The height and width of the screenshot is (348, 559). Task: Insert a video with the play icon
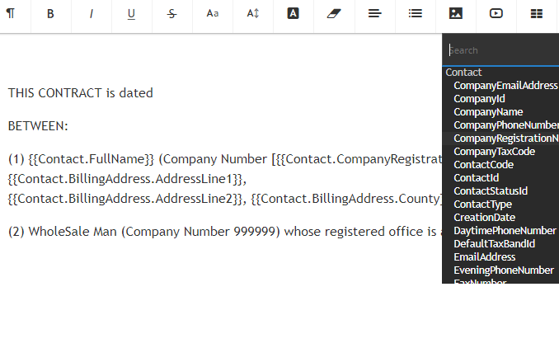[x=496, y=13]
